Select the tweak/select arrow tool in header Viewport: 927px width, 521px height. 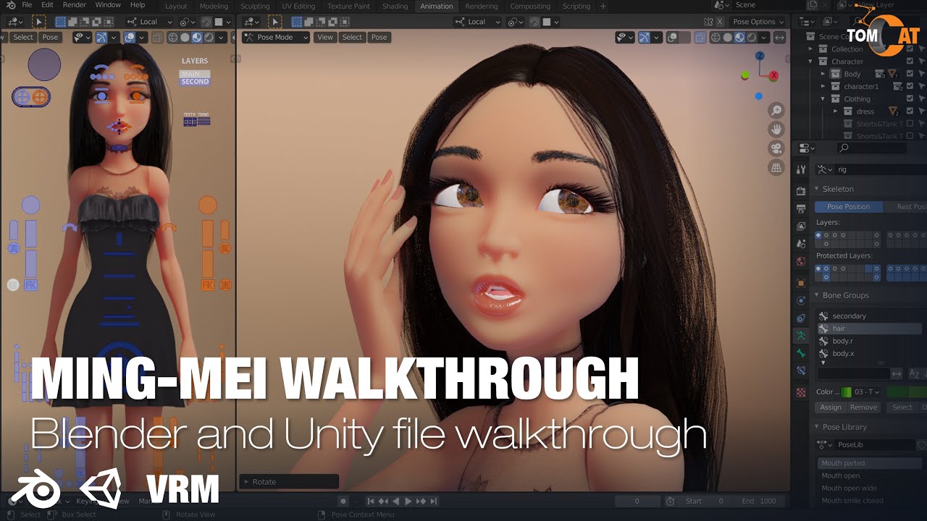pos(276,22)
